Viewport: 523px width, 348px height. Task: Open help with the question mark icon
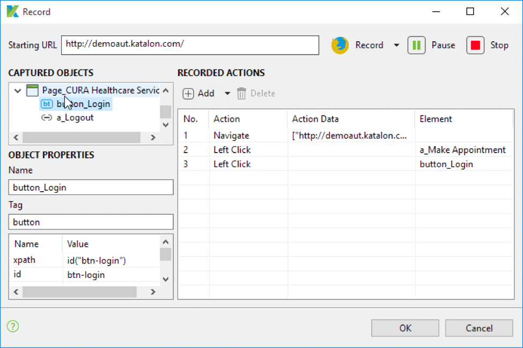(12, 326)
